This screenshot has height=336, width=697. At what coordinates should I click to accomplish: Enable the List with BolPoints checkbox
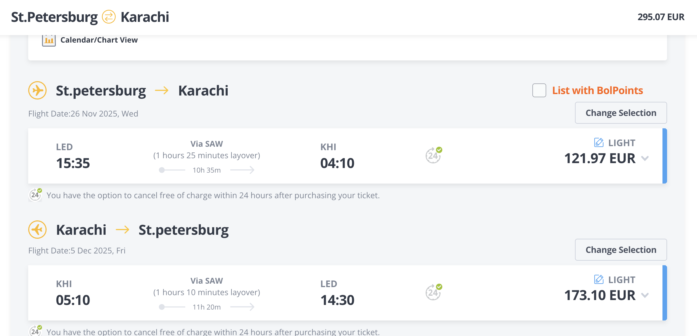[539, 90]
